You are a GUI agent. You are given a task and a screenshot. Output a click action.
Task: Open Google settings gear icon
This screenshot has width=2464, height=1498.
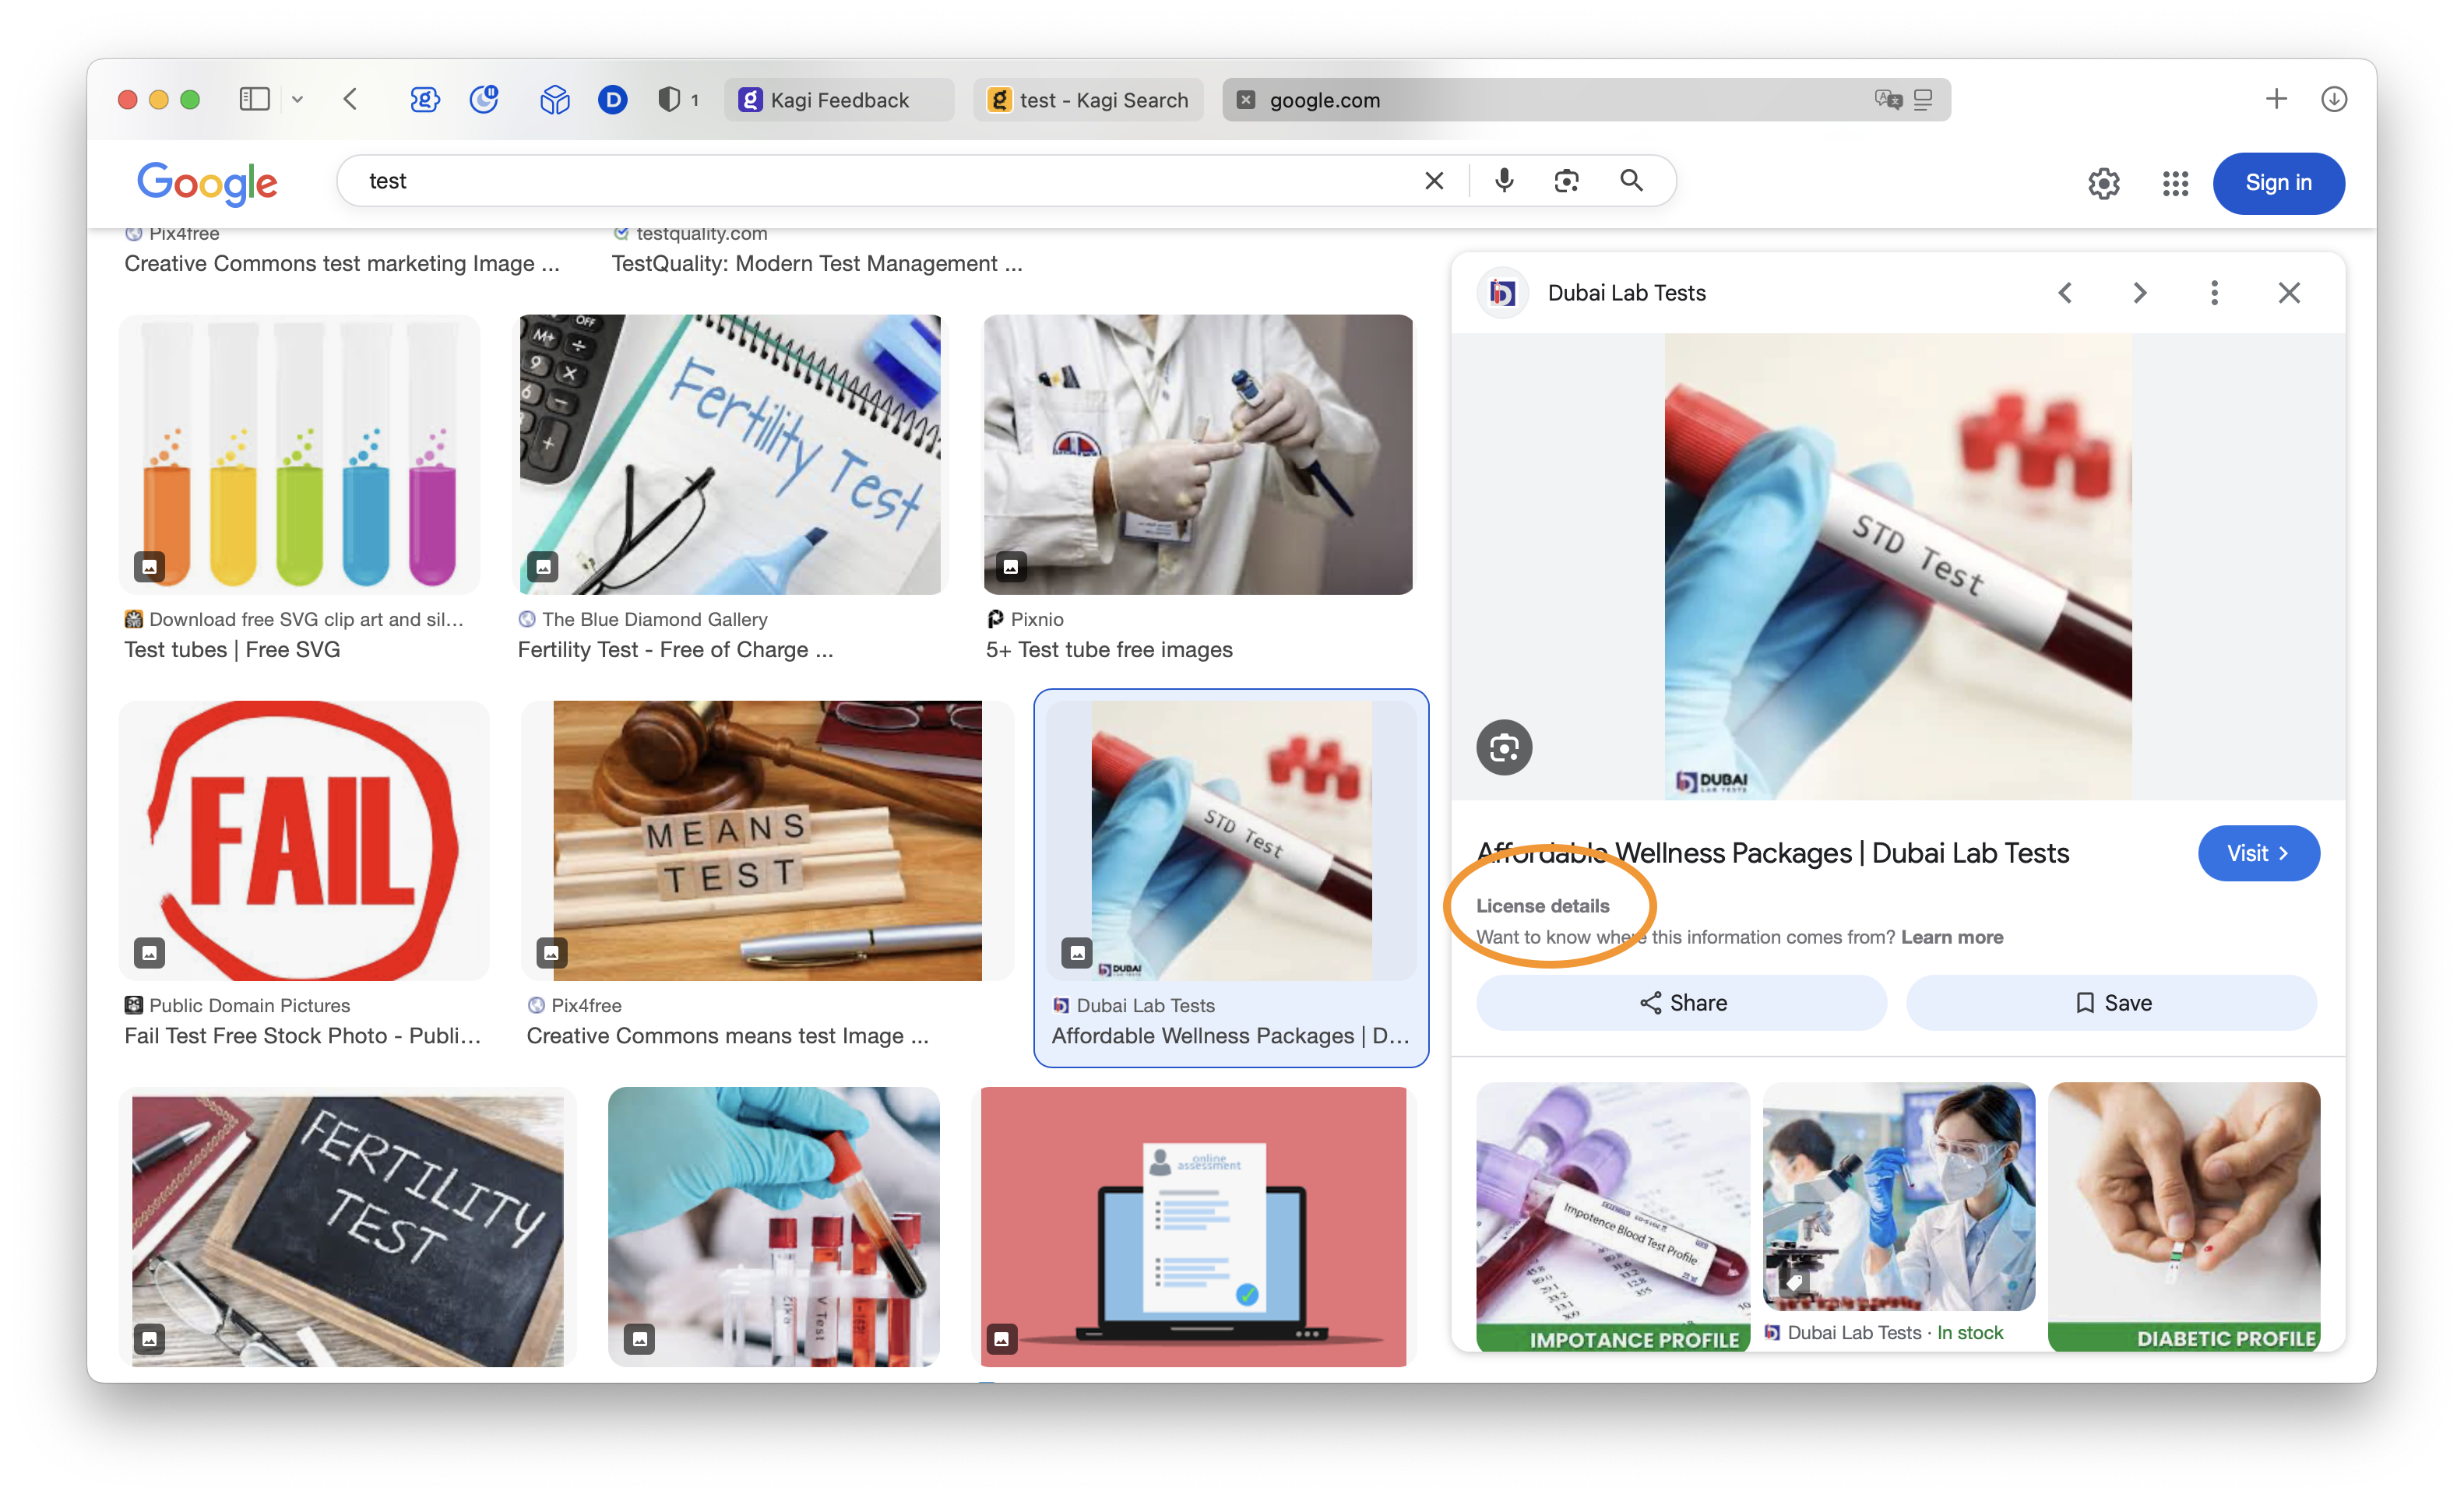pyautogui.click(x=2103, y=183)
